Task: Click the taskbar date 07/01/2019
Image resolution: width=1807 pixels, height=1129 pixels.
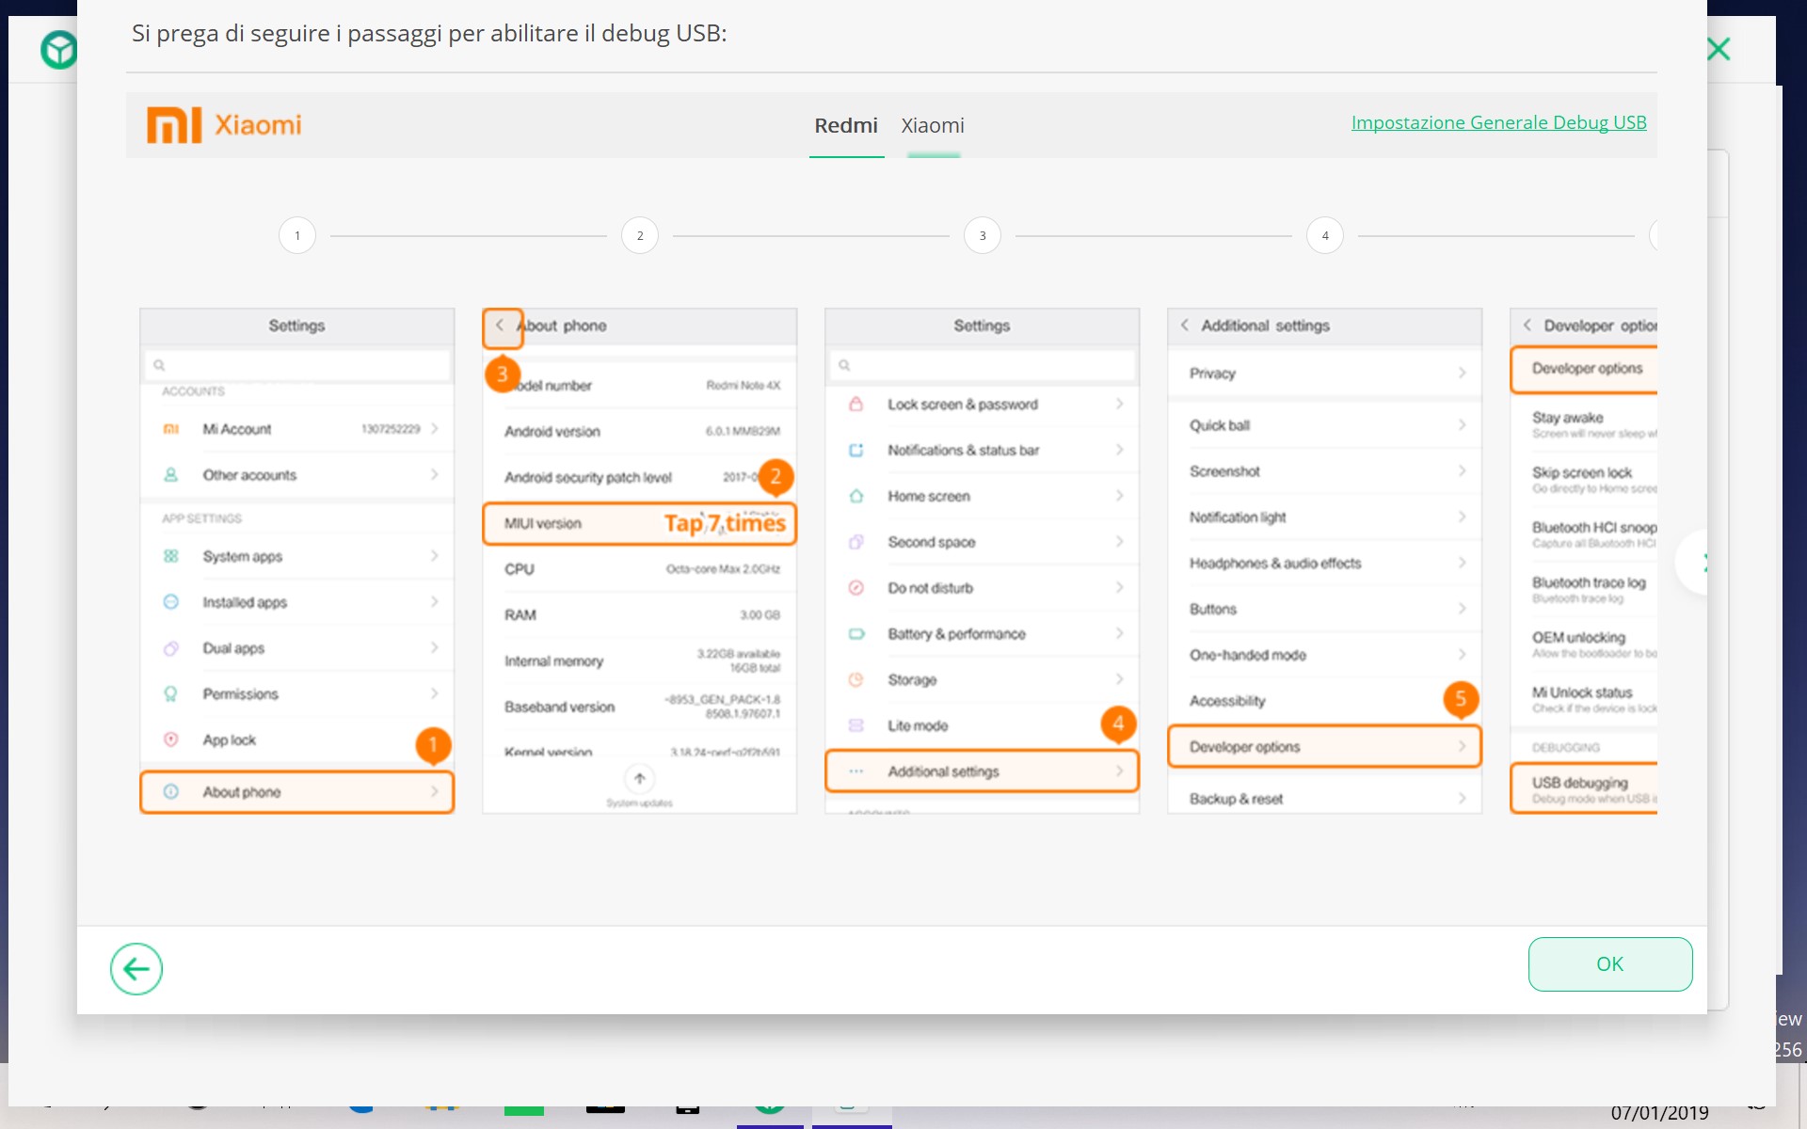Action: 1659,1113
